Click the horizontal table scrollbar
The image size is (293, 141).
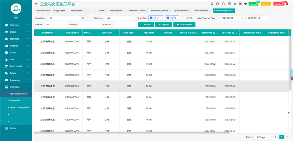[132, 132]
